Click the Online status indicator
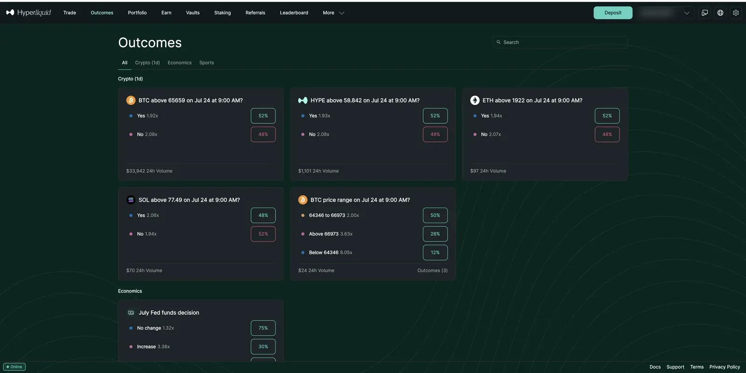This screenshot has width=746, height=373. (x=14, y=367)
